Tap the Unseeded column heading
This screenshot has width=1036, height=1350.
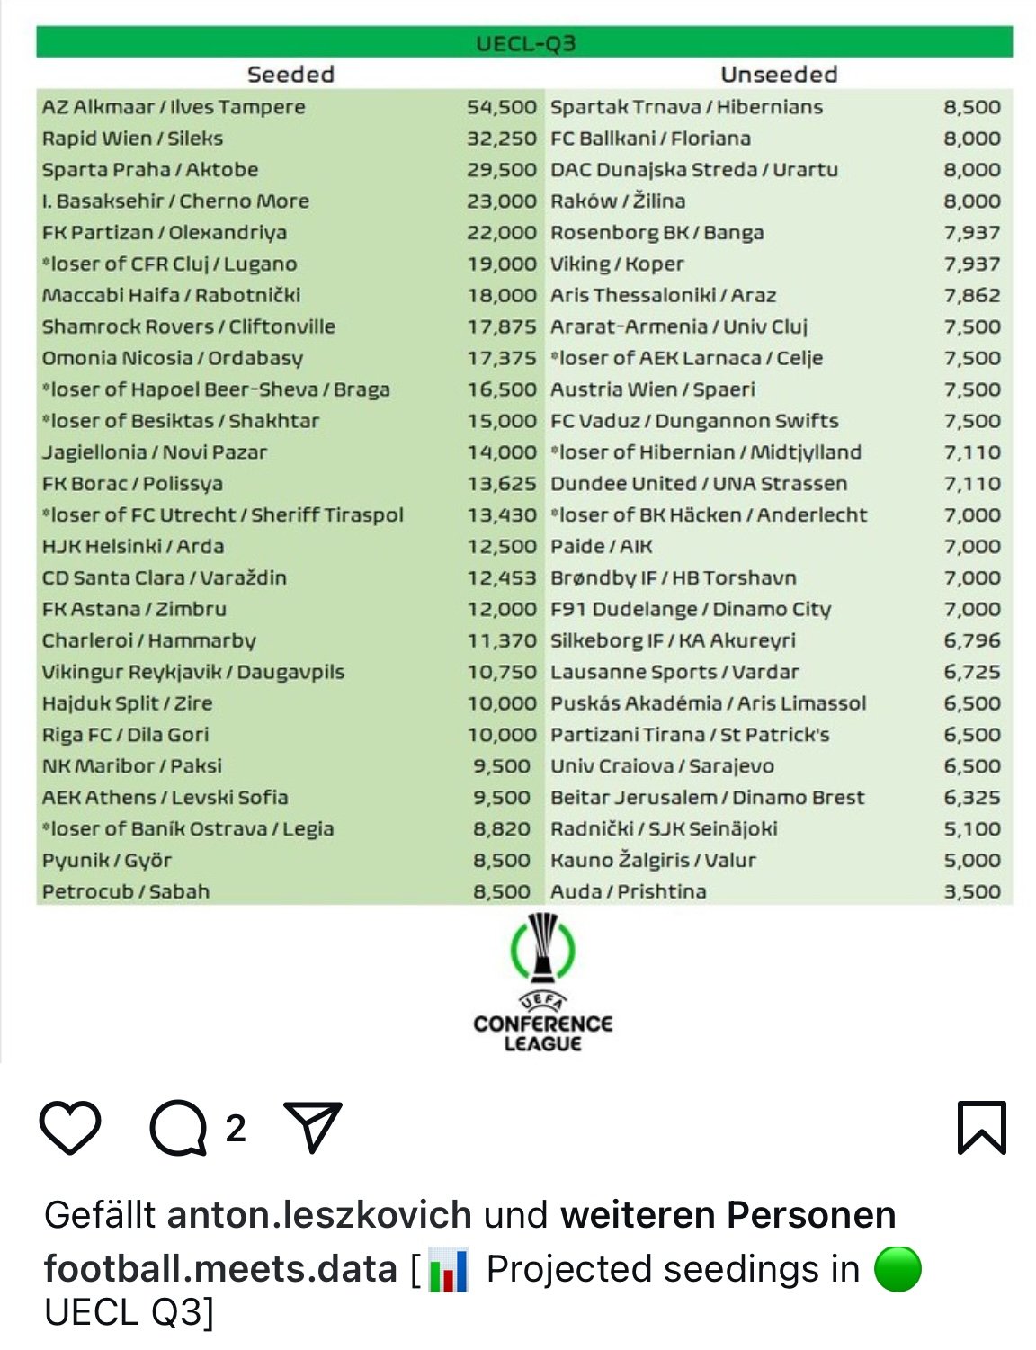click(779, 74)
